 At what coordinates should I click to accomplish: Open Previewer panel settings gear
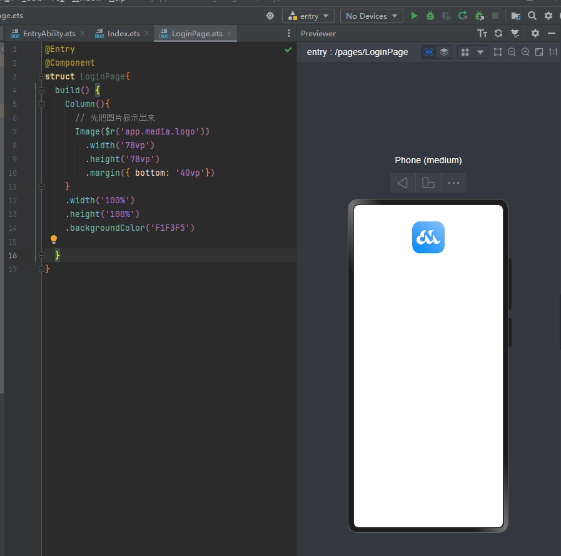(535, 33)
